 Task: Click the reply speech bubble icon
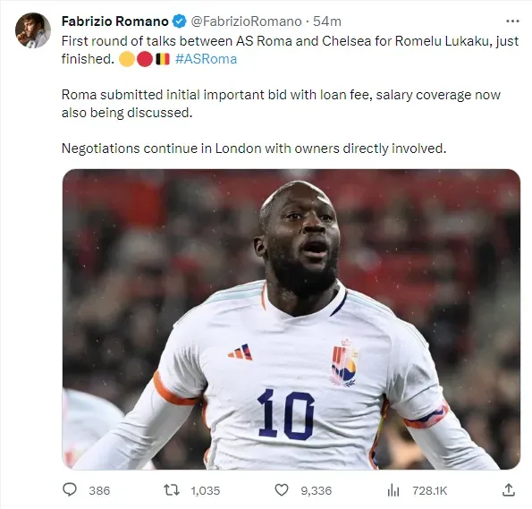click(70, 489)
